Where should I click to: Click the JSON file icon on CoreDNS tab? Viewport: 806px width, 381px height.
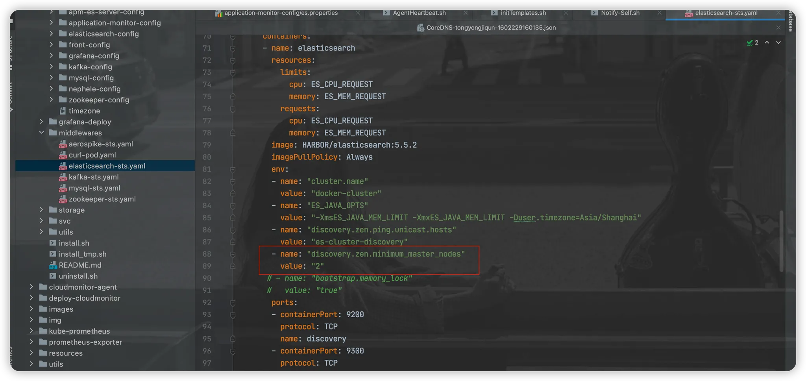(420, 28)
